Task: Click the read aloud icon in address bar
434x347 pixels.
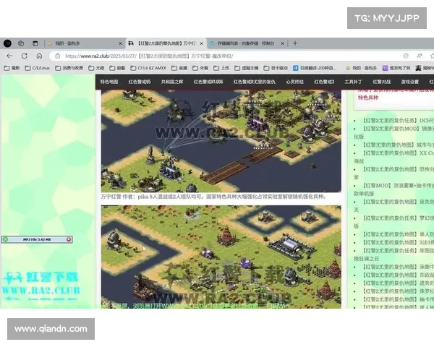Action: click(x=420, y=56)
